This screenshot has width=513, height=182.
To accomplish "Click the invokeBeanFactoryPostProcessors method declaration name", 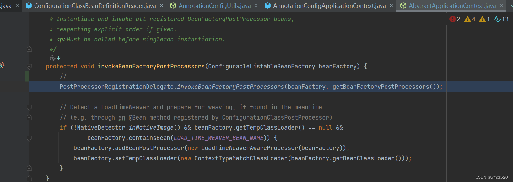I will click(151, 66).
